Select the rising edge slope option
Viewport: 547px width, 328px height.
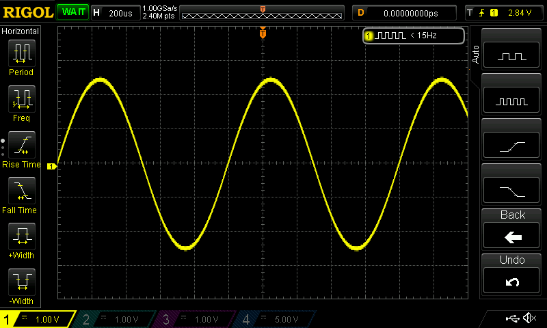coord(512,146)
